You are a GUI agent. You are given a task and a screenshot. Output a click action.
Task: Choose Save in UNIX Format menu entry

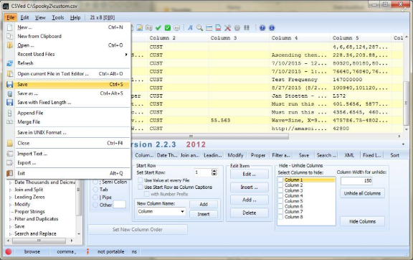click(67, 132)
